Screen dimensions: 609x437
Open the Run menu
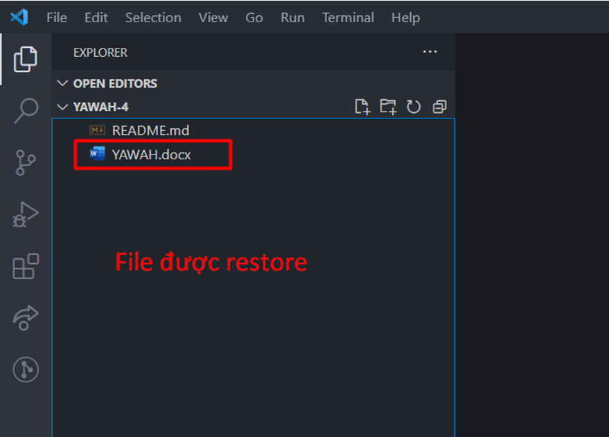coord(292,17)
